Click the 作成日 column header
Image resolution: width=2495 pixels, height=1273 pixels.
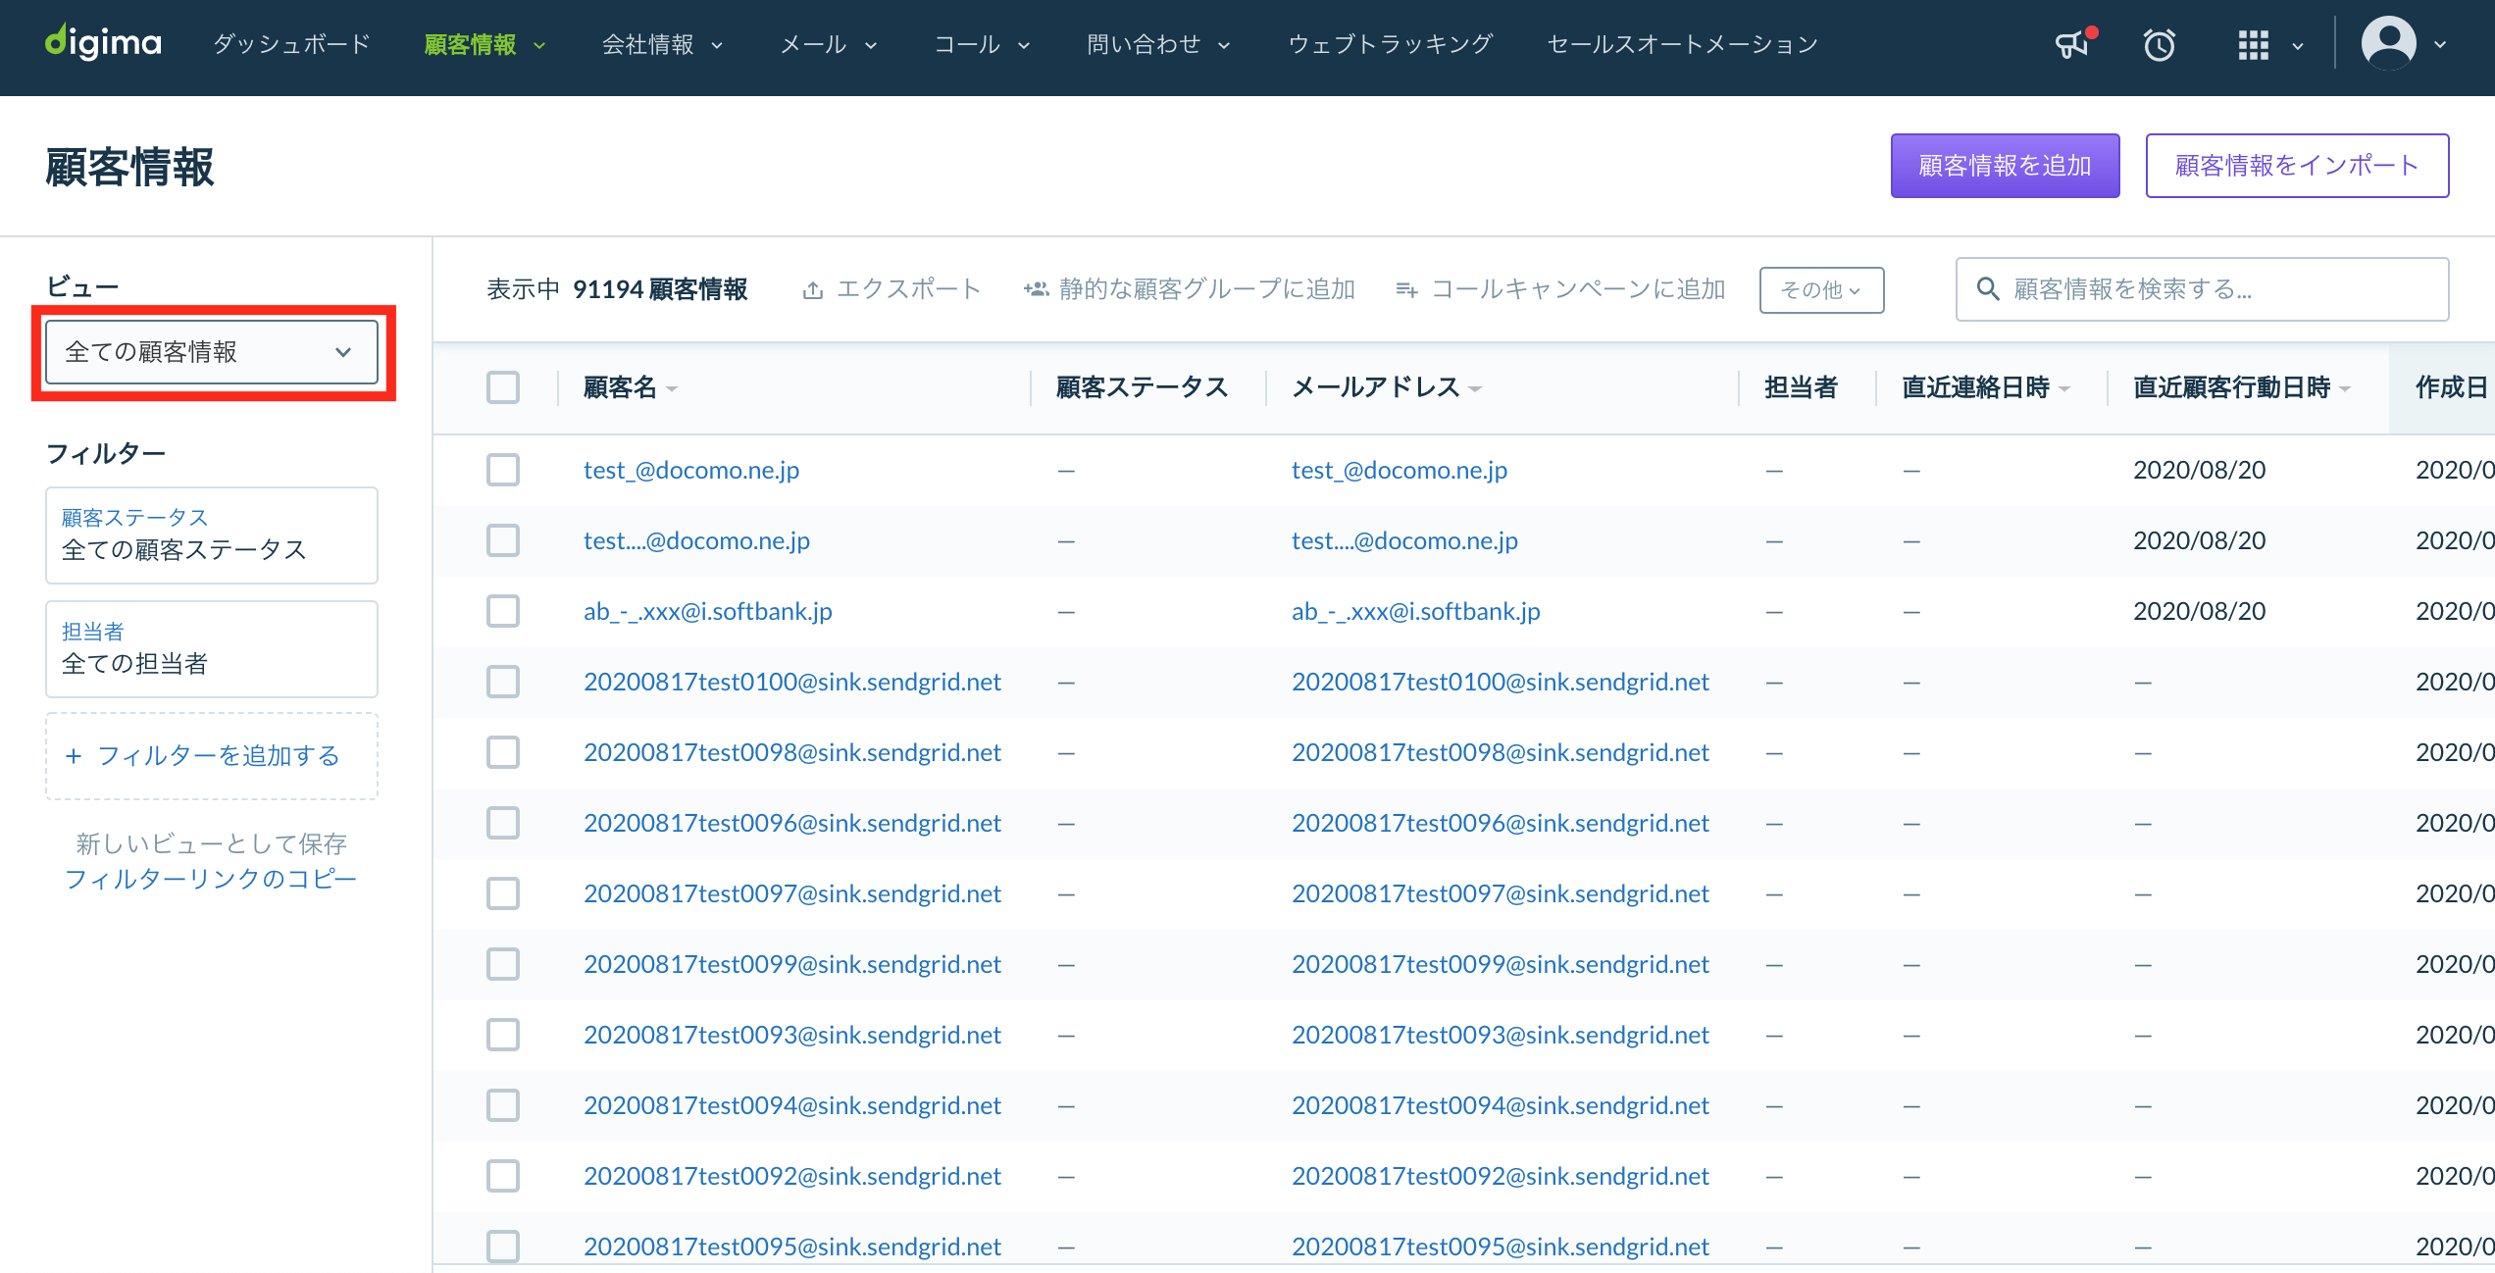pos(2452,387)
